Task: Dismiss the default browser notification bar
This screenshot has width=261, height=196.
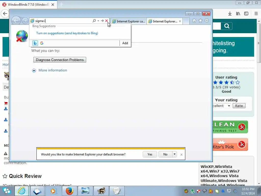Action: [x=181, y=155]
